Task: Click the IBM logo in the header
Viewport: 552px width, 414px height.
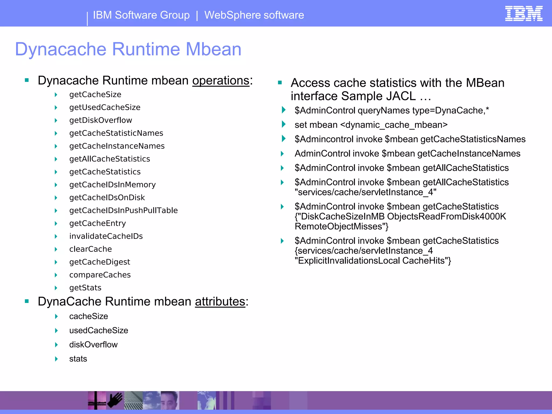Action: click(524, 13)
